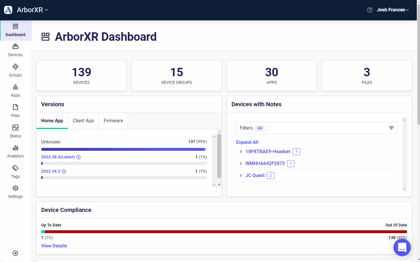Click arrow icon next to 2022.38.0(Latest)
The height and width of the screenshot is (262, 420).
point(78,157)
